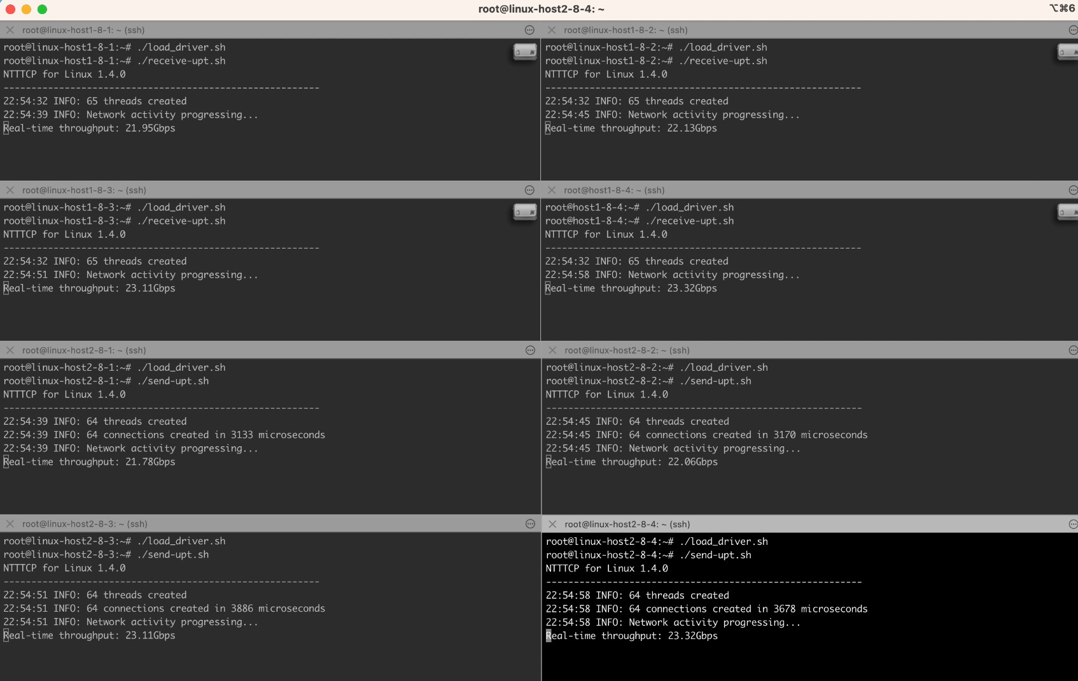Image resolution: width=1078 pixels, height=681 pixels.
Task: Click the ⌥⌘6 shortcut label in title bar
Action: coord(1061,8)
